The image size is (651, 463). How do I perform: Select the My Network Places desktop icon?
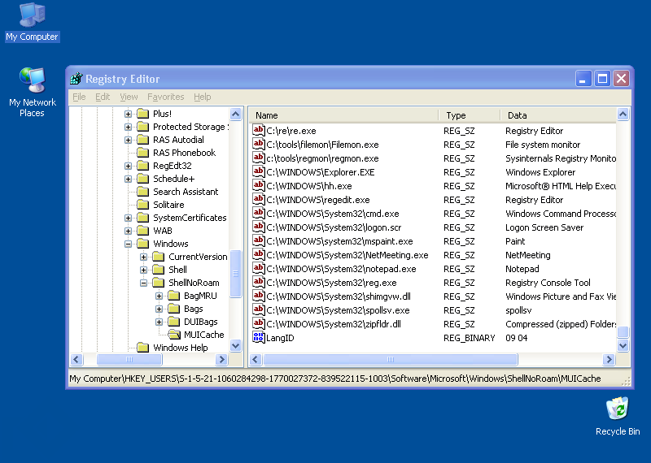point(32,92)
